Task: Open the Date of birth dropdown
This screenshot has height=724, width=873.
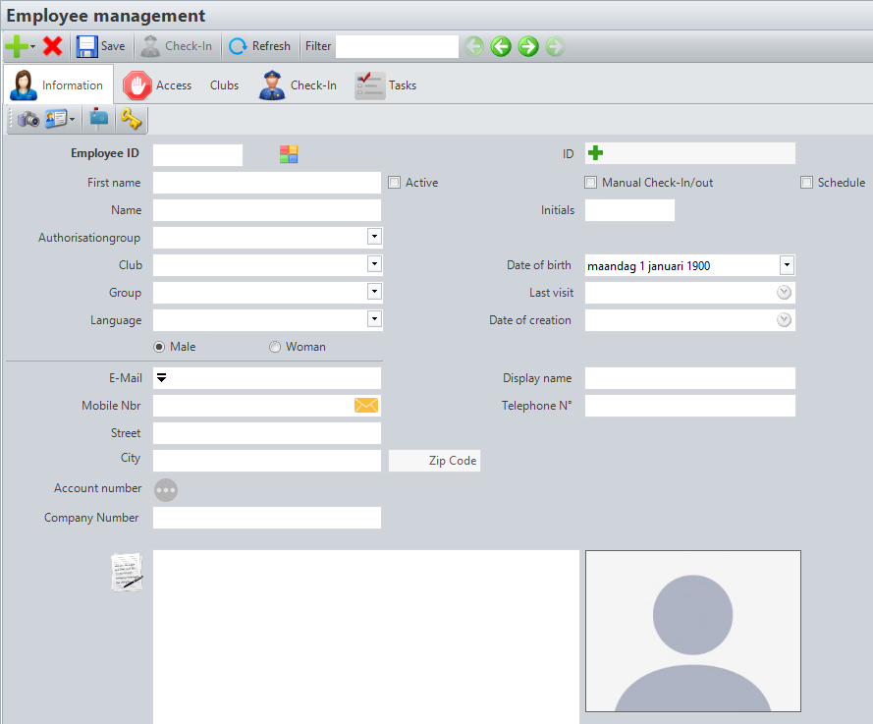Action: (x=787, y=265)
